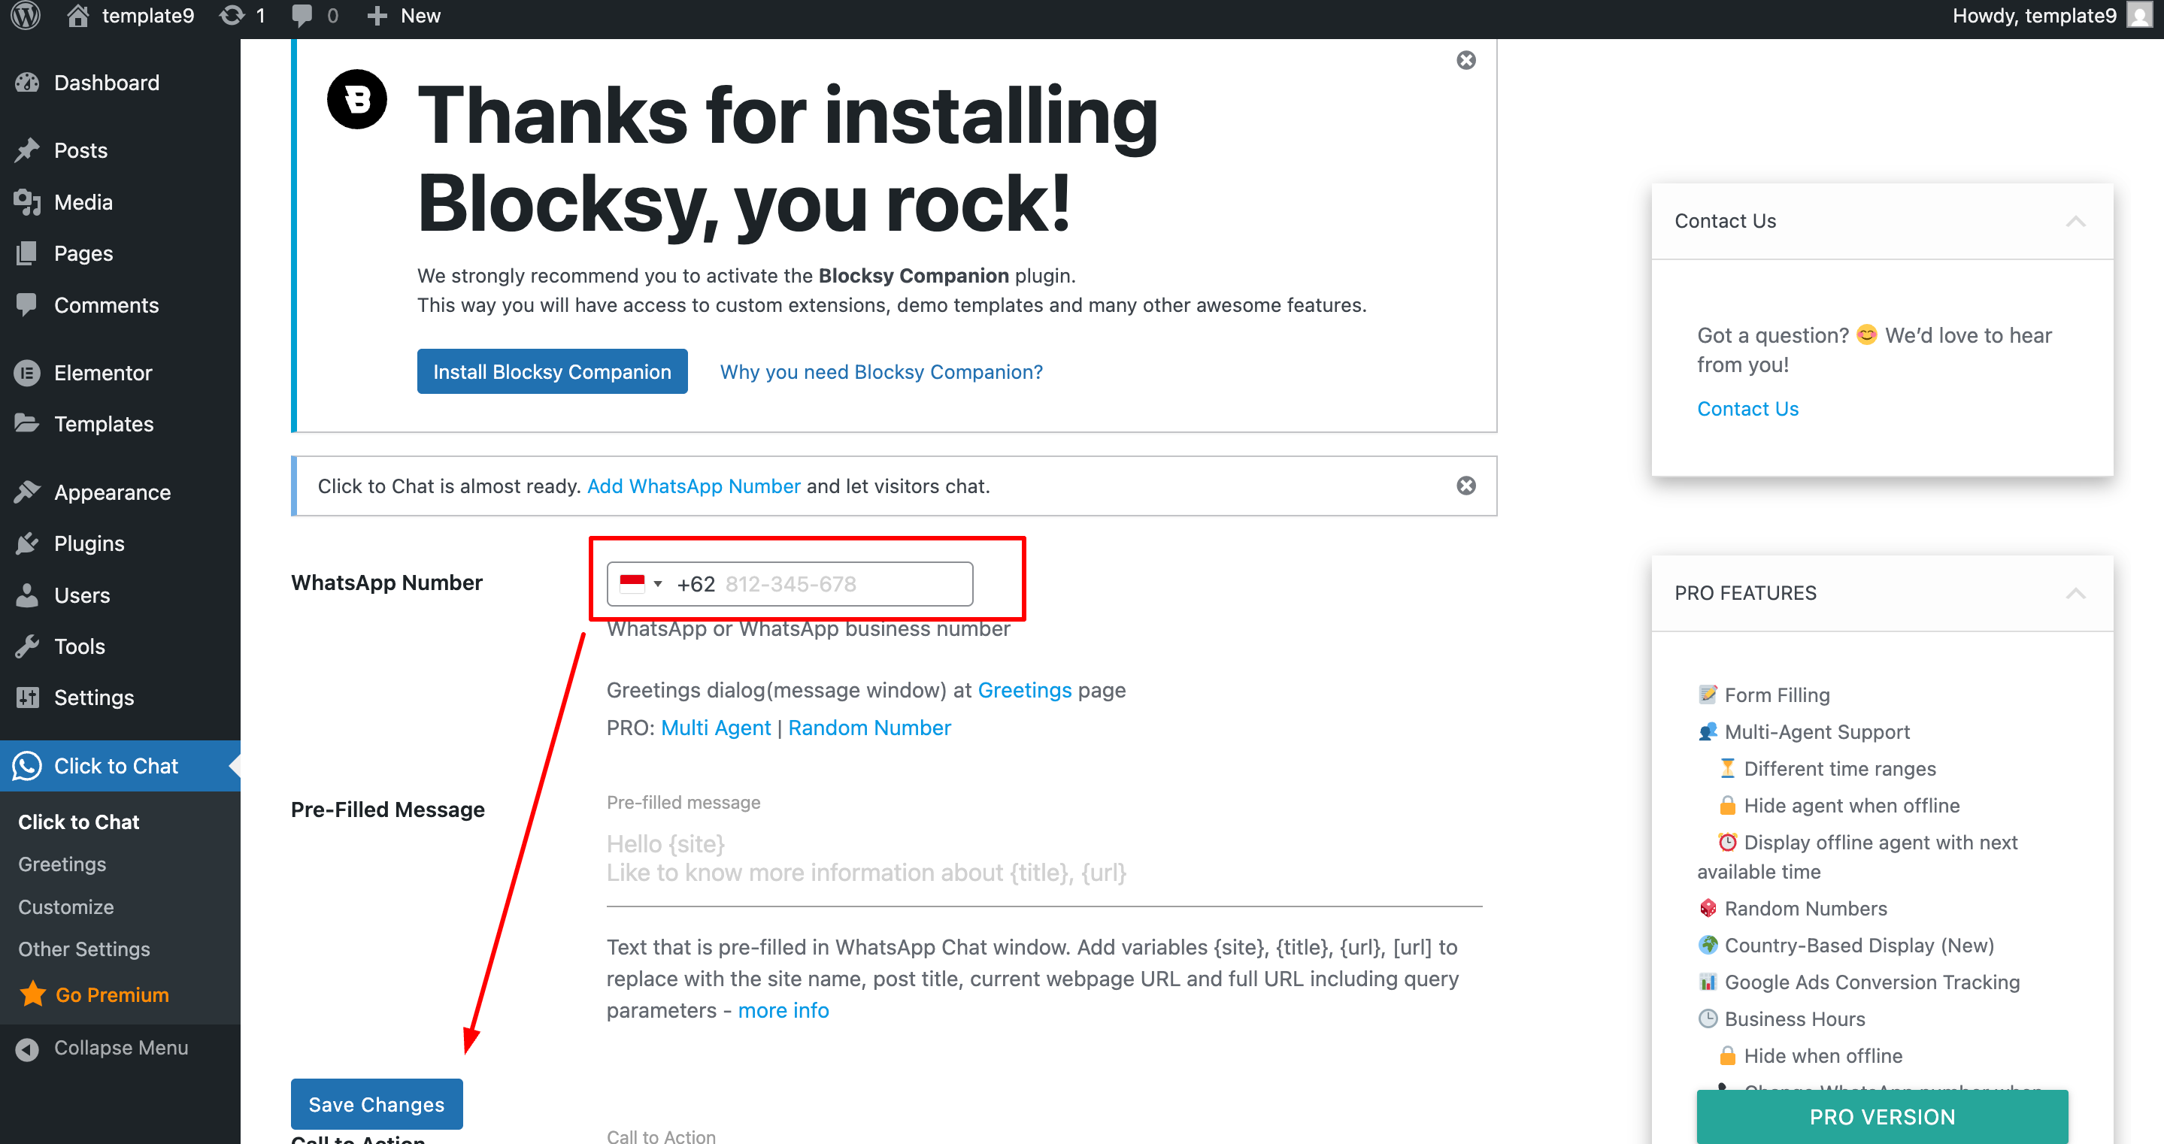Click the WordPress logo icon

point(26,16)
